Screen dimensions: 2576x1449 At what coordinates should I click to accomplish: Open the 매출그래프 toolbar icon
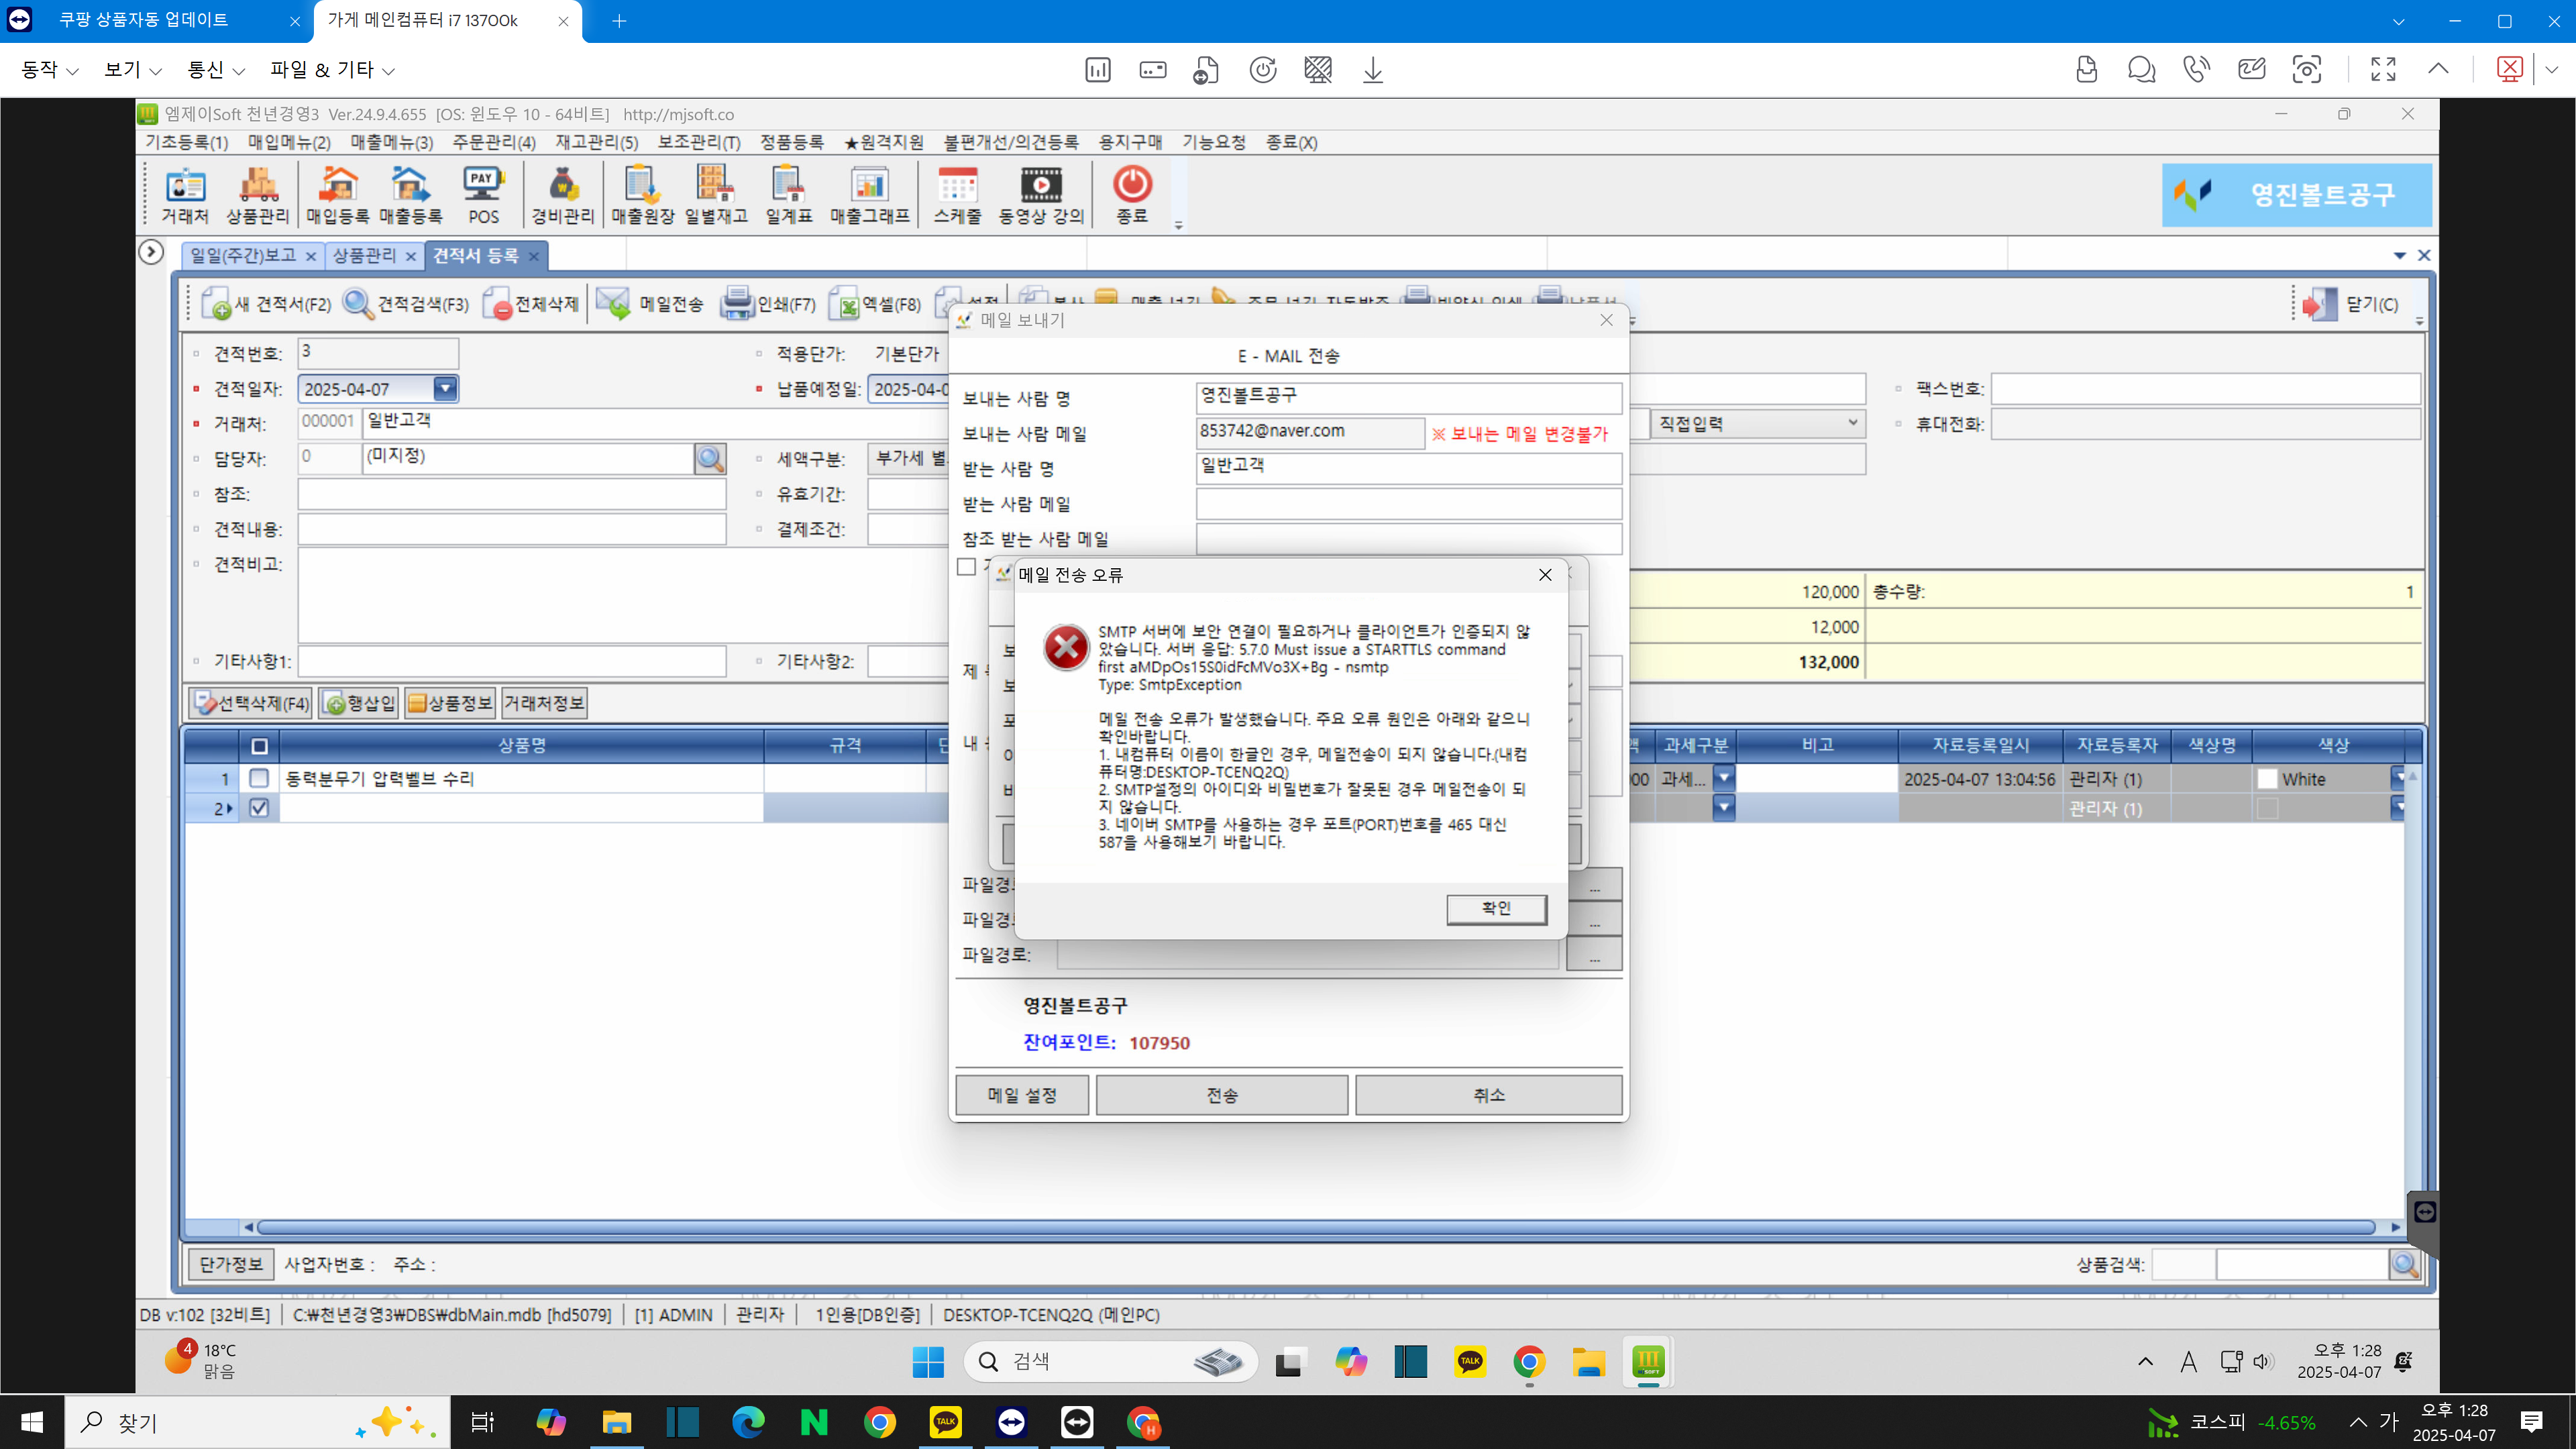point(870,194)
